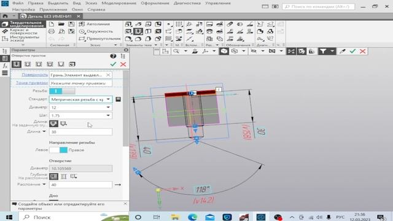Viewport: 393px width, 221px height.
Task: Click the settings gear in the Parameters panel header
Action: click(126, 50)
